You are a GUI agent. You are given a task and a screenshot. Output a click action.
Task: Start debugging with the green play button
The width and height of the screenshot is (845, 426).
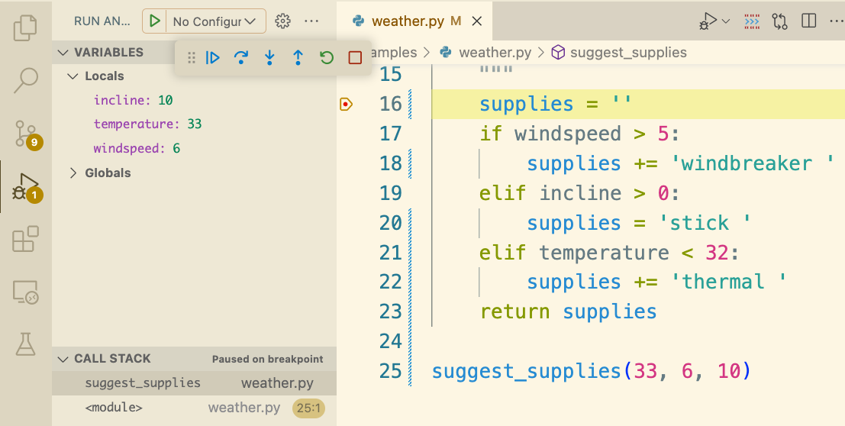coord(155,21)
